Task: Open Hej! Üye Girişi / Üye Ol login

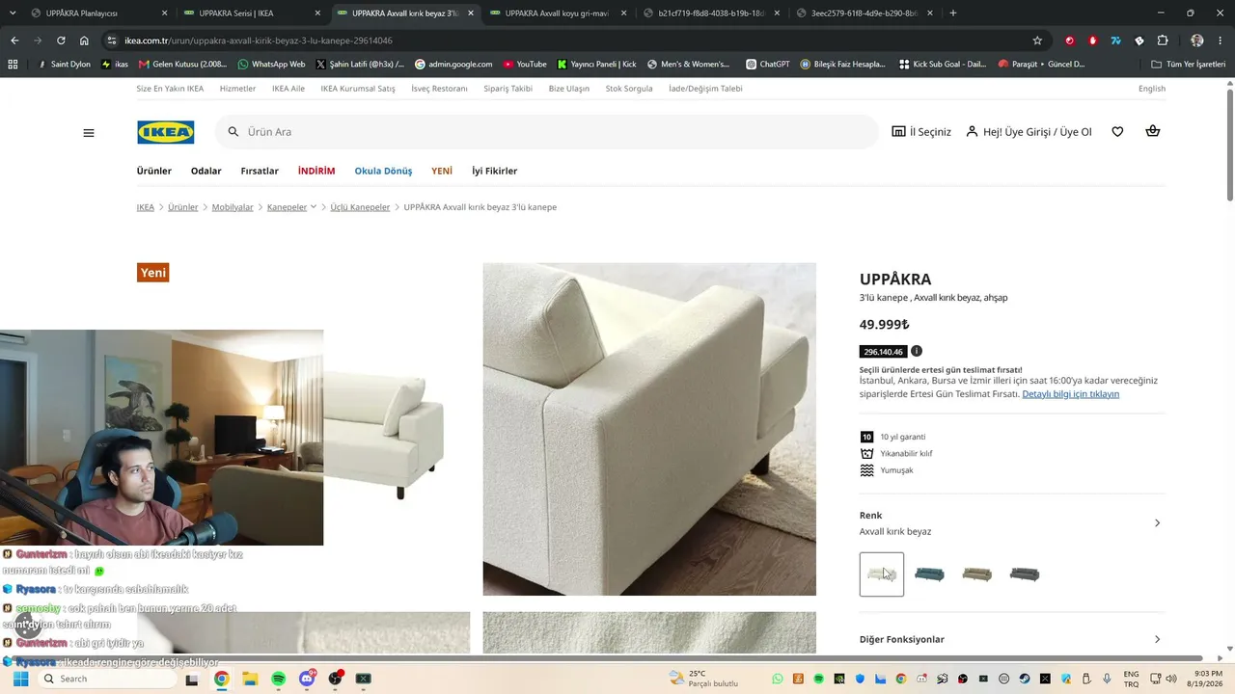Action: pos(1029,132)
